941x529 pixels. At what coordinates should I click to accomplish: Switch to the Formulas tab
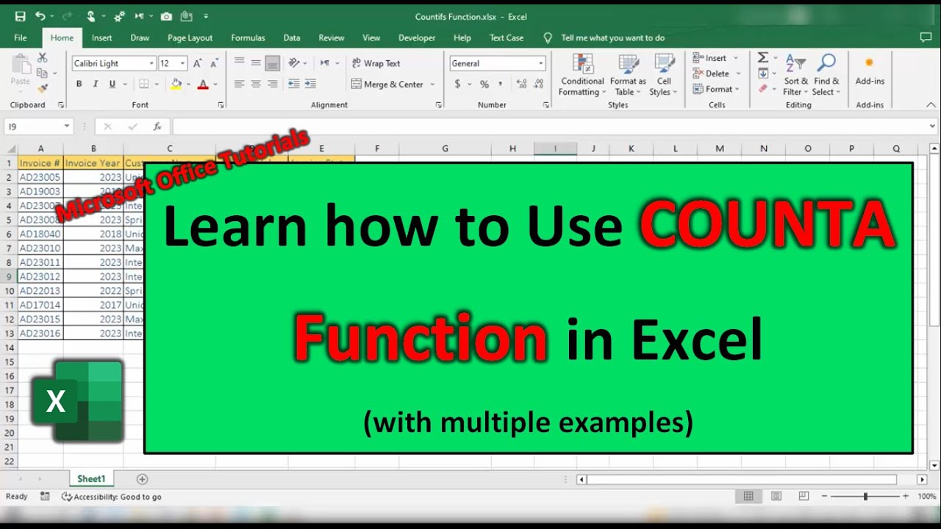pyautogui.click(x=248, y=37)
